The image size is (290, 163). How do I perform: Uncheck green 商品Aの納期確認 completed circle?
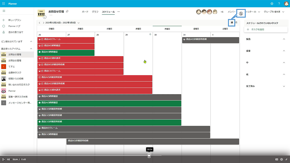pyautogui.click(x=39, y=103)
